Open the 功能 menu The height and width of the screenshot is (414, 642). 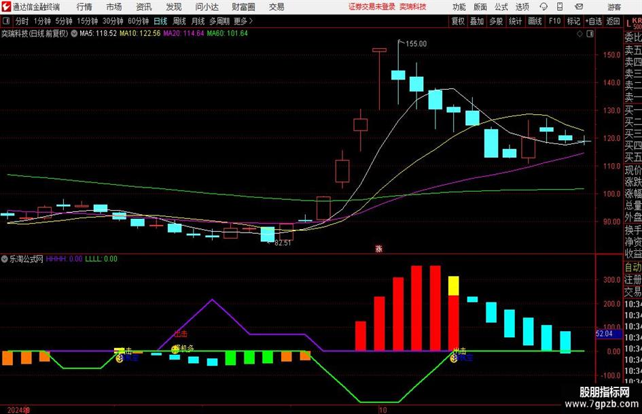[459, 7]
